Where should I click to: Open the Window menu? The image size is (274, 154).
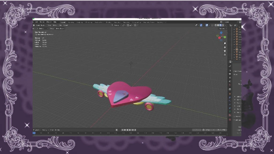49,22
